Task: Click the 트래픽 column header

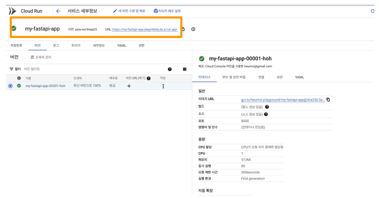Action: tap(77, 78)
